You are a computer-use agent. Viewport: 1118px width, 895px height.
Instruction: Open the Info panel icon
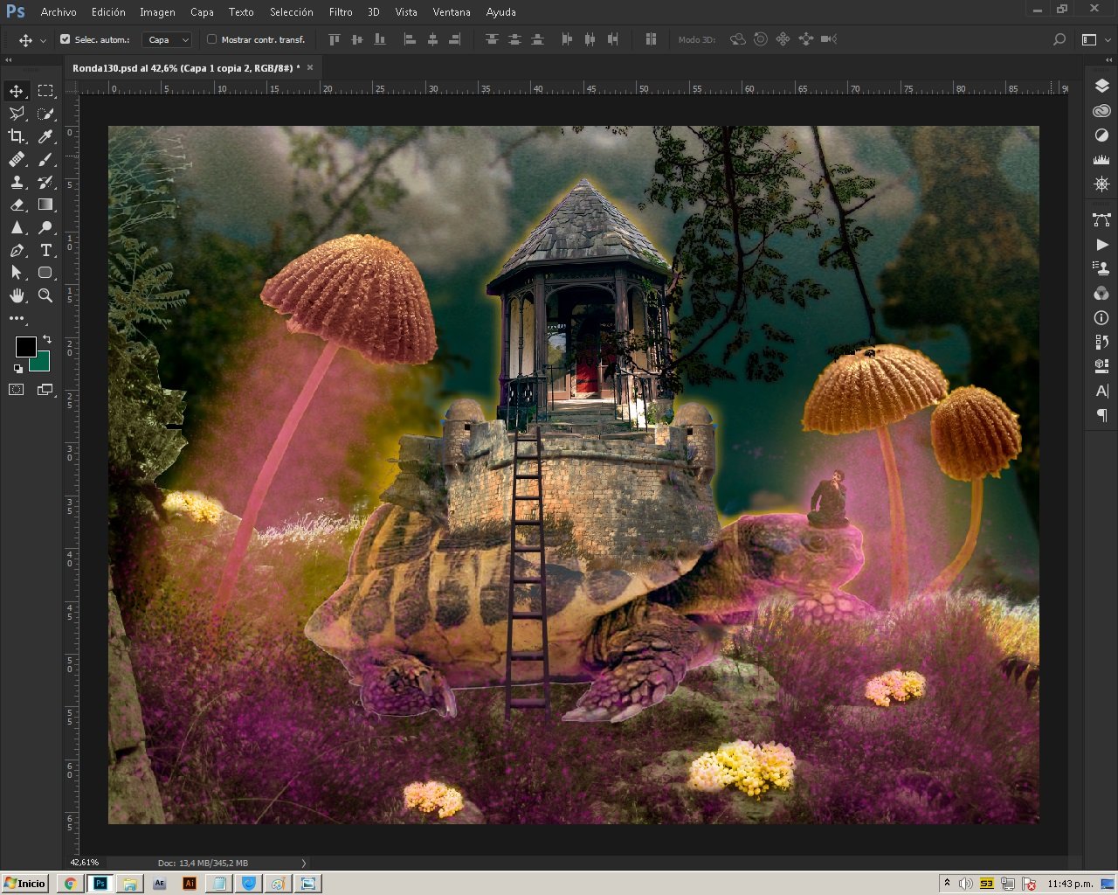(1101, 318)
